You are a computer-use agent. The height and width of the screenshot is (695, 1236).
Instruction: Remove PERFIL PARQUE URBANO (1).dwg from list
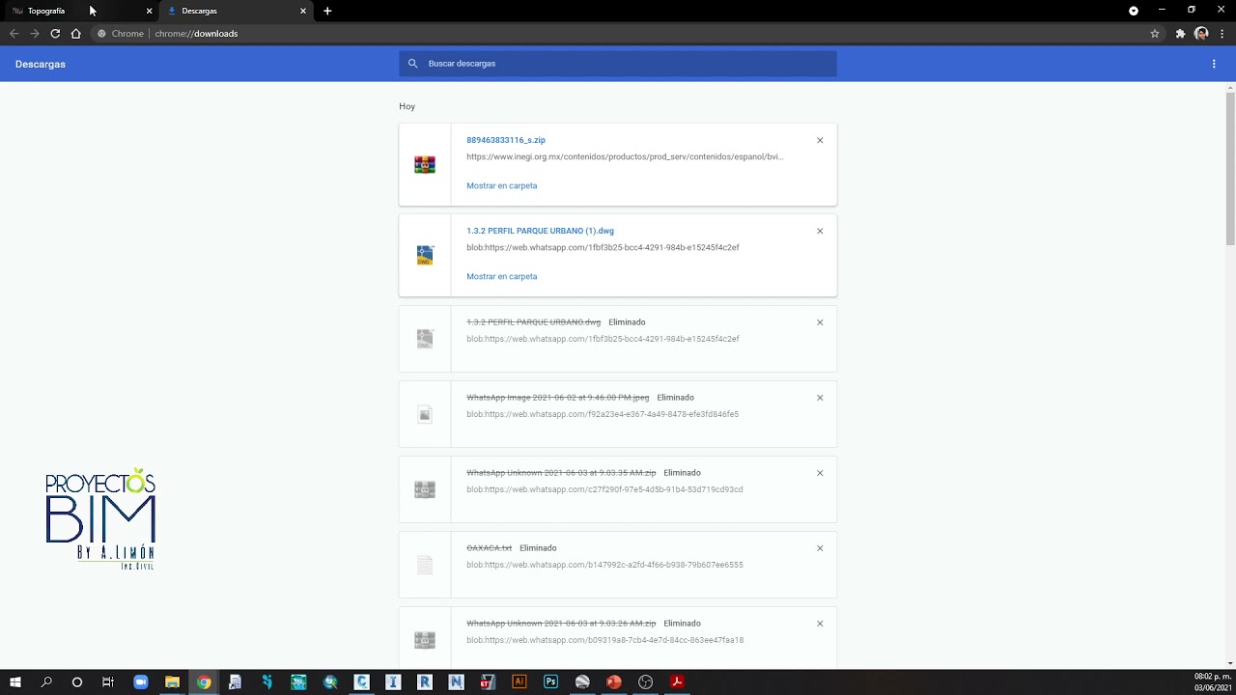pos(820,231)
